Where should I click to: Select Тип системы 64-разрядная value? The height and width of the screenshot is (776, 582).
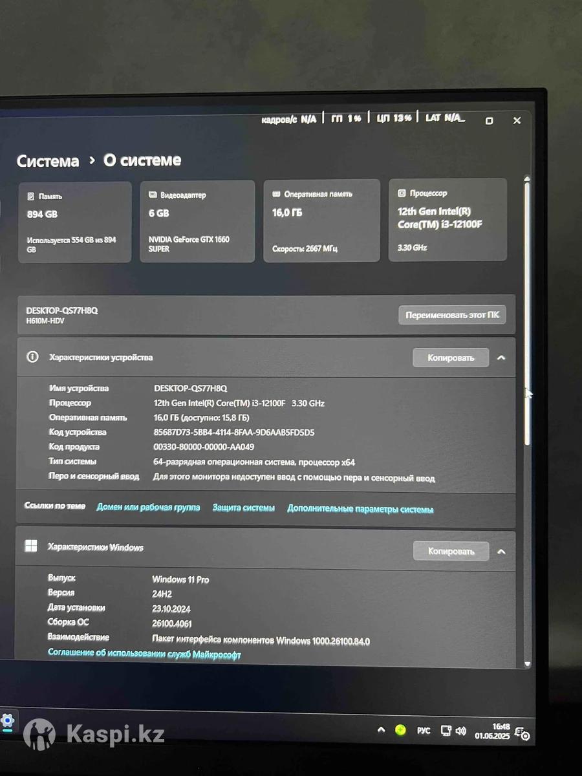pyautogui.click(x=254, y=462)
